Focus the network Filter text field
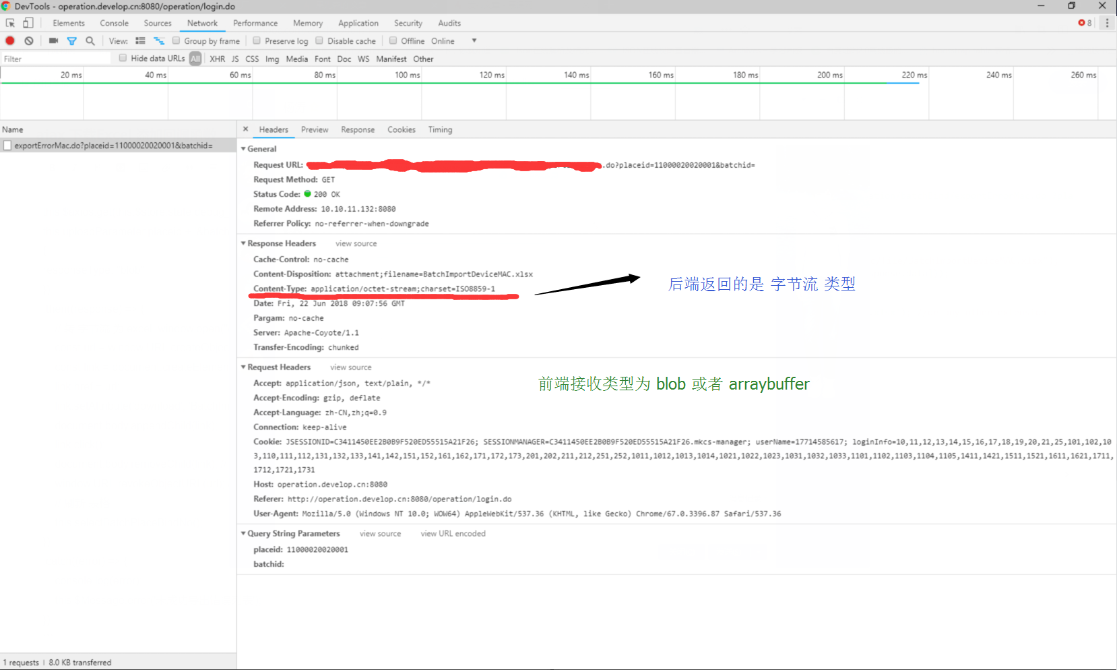The height and width of the screenshot is (670, 1117). [x=56, y=59]
